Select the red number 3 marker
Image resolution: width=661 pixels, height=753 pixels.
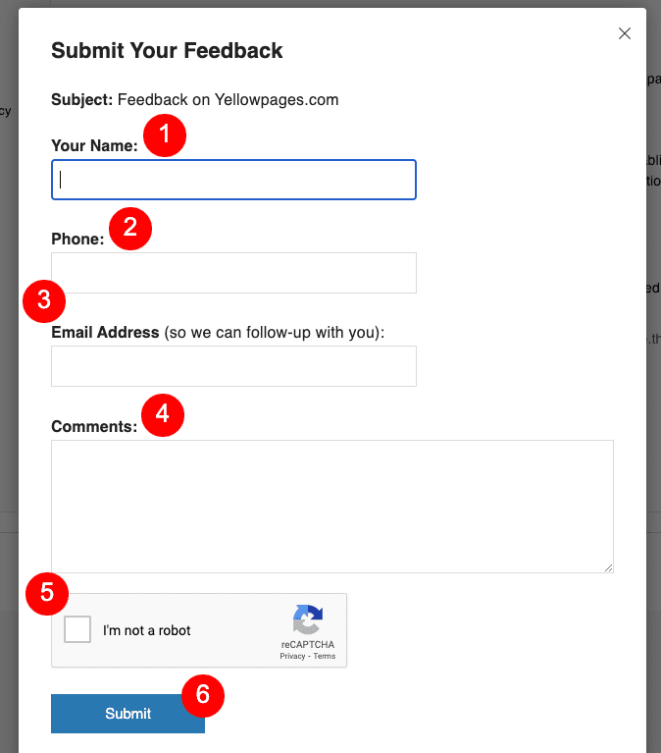[x=44, y=301]
